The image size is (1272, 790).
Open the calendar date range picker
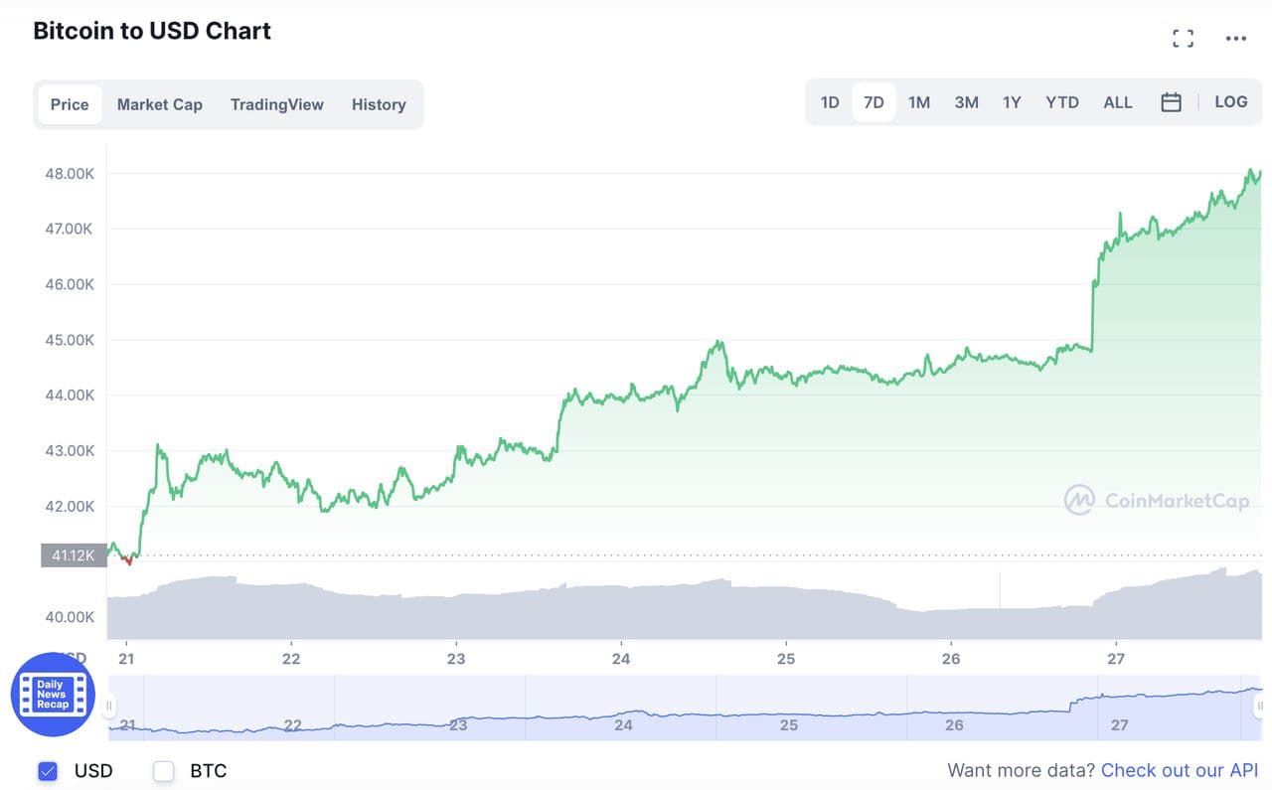pyautogui.click(x=1171, y=102)
